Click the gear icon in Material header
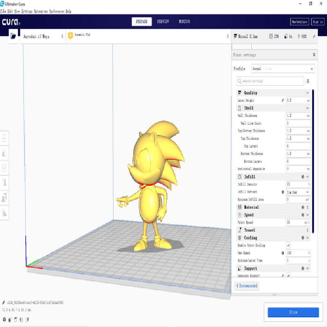The width and height of the screenshot is (327, 327). tap(302, 207)
